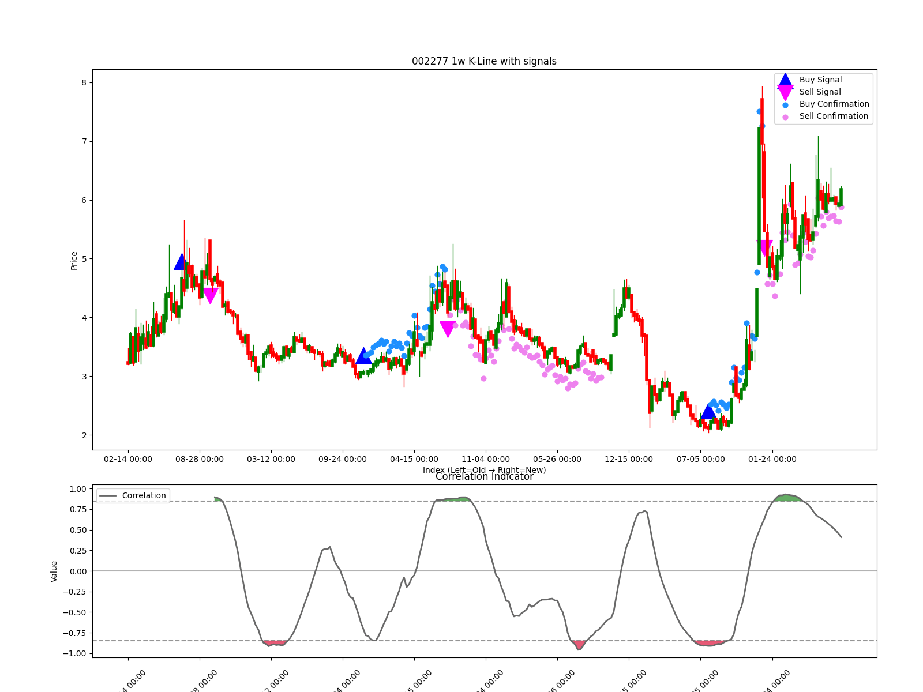Click the 'Correlation' legend label

pos(144,495)
